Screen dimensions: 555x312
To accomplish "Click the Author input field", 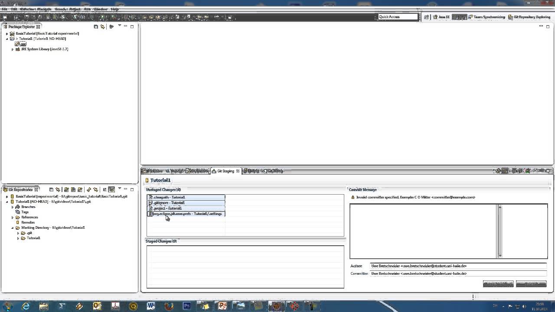I will (458, 266).
